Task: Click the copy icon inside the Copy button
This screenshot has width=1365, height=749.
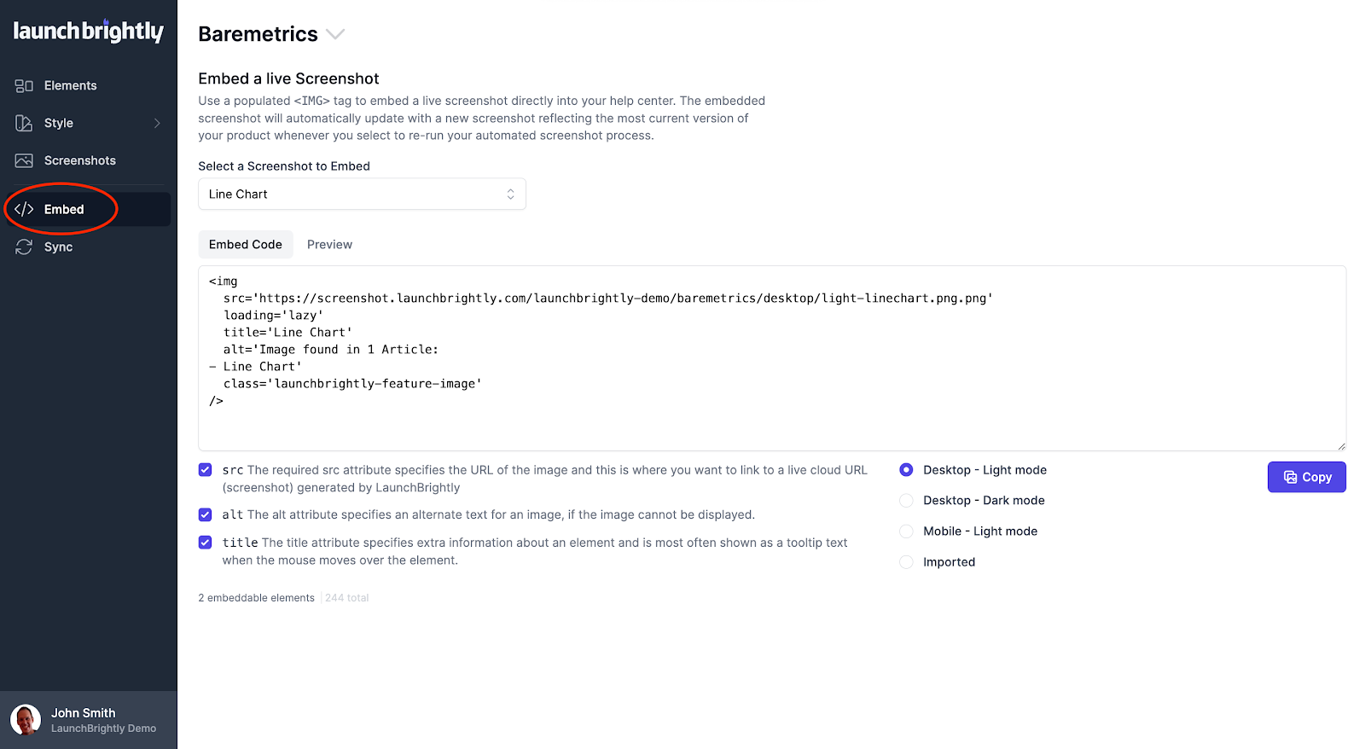Action: pyautogui.click(x=1288, y=477)
